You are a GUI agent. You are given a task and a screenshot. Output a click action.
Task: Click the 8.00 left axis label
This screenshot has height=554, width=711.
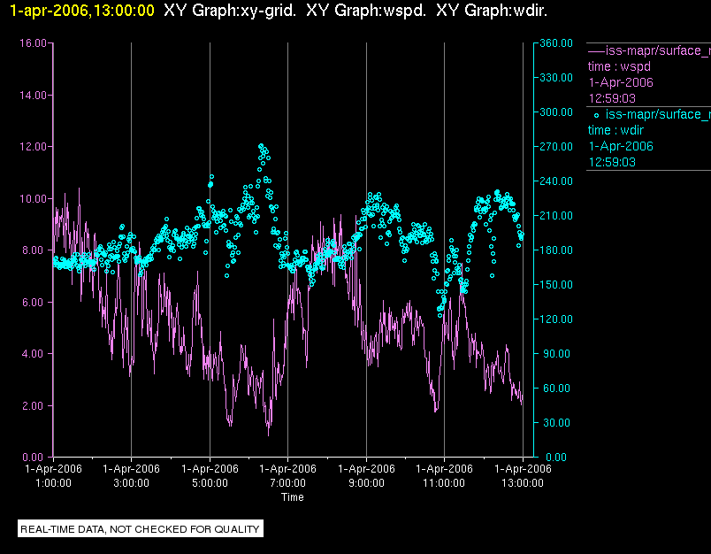tap(34, 250)
